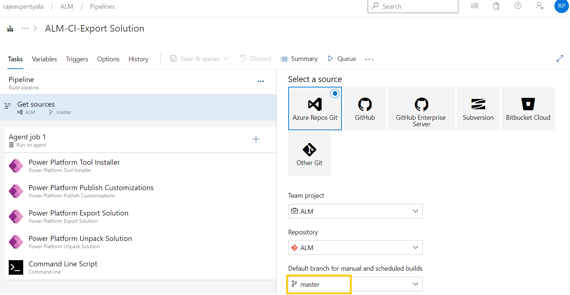
Task: Queue the pipeline build
Action: [x=342, y=58]
